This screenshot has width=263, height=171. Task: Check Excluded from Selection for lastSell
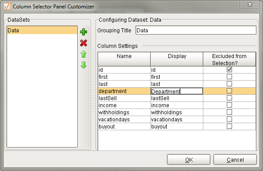click(x=229, y=98)
